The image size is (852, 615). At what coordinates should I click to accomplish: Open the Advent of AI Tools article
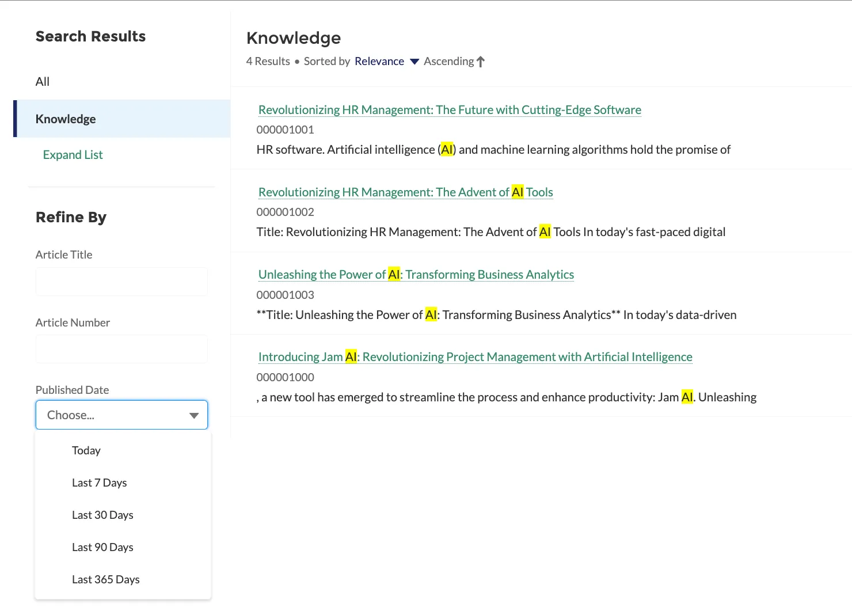pos(405,192)
